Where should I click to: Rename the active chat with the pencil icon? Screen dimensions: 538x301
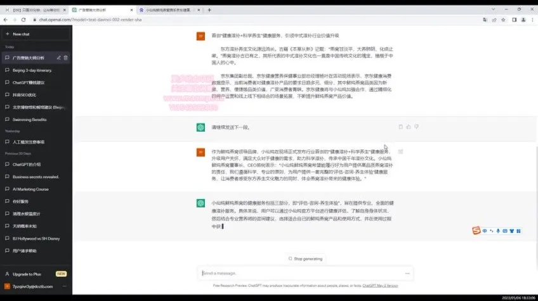coord(58,58)
